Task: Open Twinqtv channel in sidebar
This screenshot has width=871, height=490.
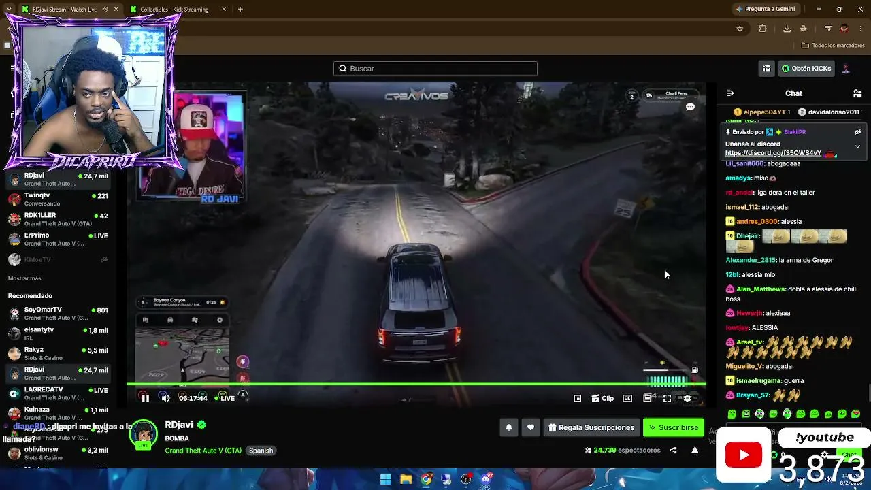Action: [58, 199]
